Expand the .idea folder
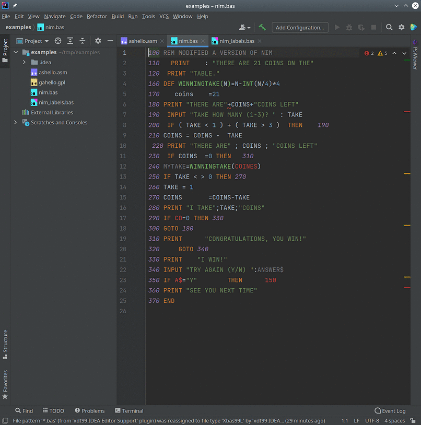The height and width of the screenshot is (425, 421). [x=24, y=63]
